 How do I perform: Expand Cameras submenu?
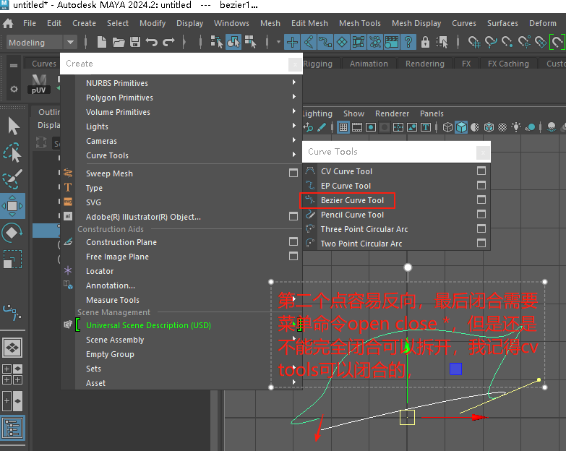point(293,140)
